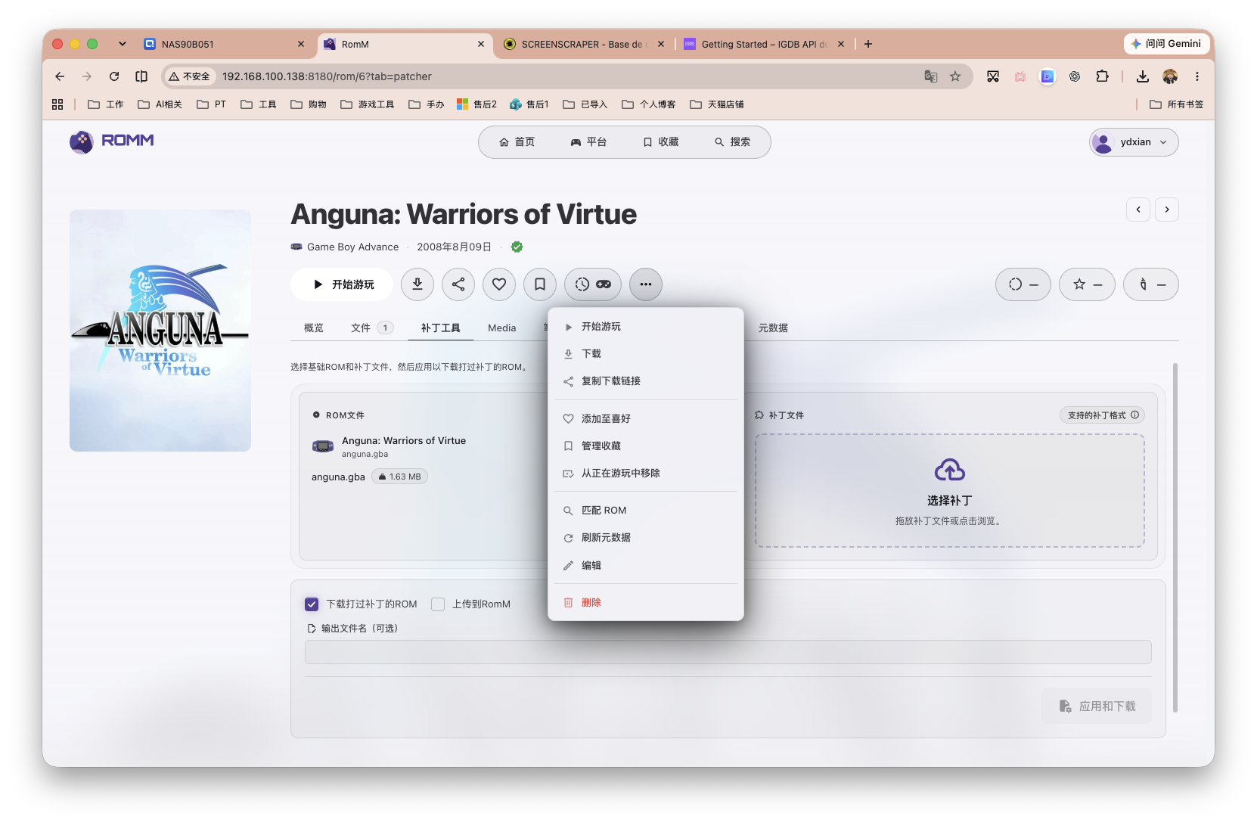Open 搜索 in the navigation bar

pyautogui.click(x=732, y=142)
